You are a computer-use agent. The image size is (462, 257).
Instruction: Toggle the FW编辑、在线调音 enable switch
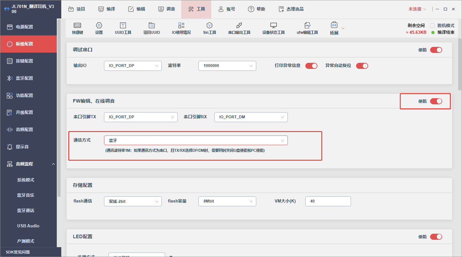click(436, 101)
